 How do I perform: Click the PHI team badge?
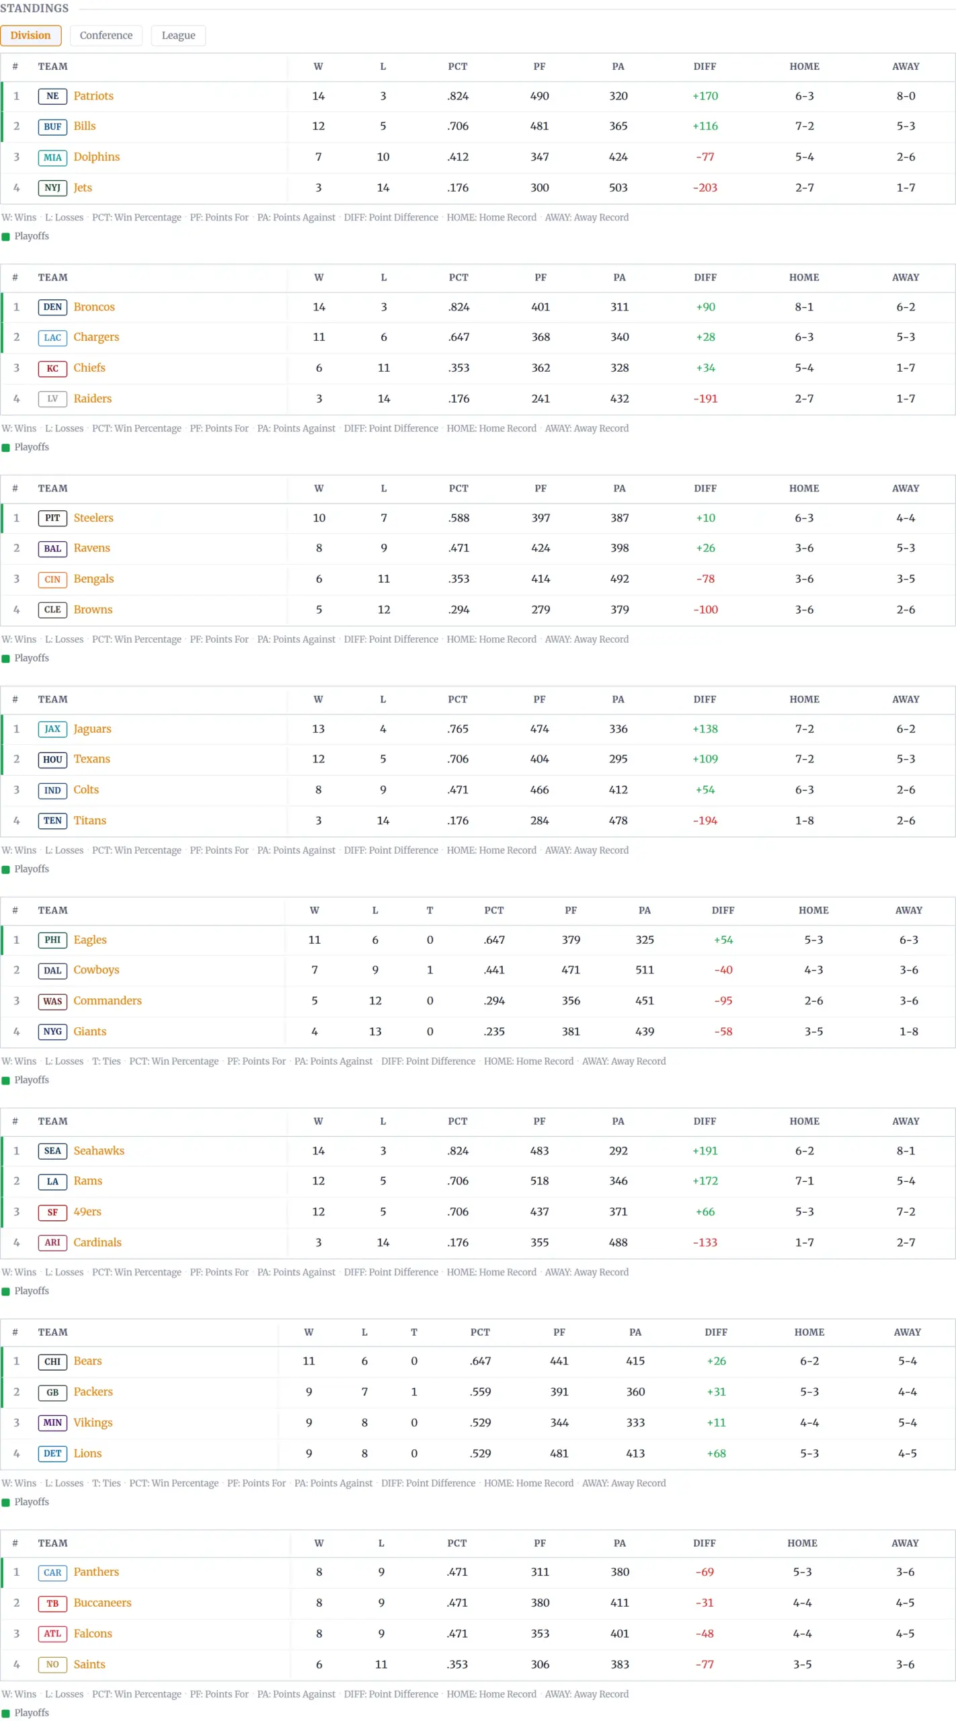(52, 940)
